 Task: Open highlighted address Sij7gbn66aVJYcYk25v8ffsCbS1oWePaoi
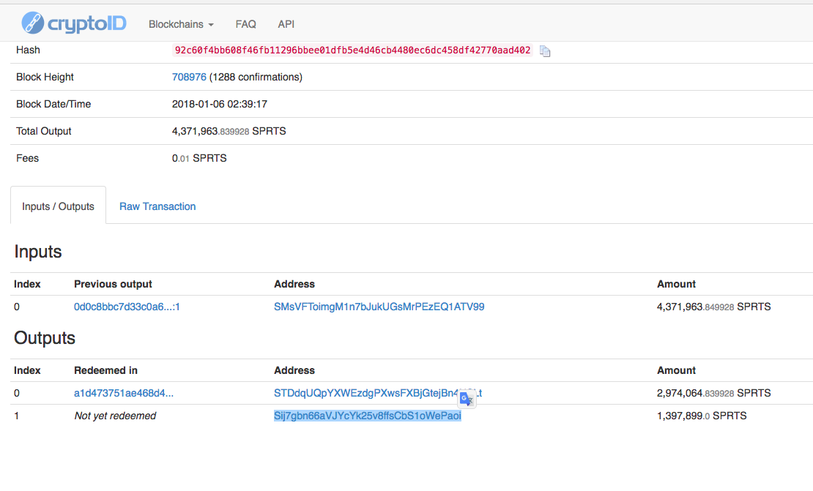(x=368, y=416)
